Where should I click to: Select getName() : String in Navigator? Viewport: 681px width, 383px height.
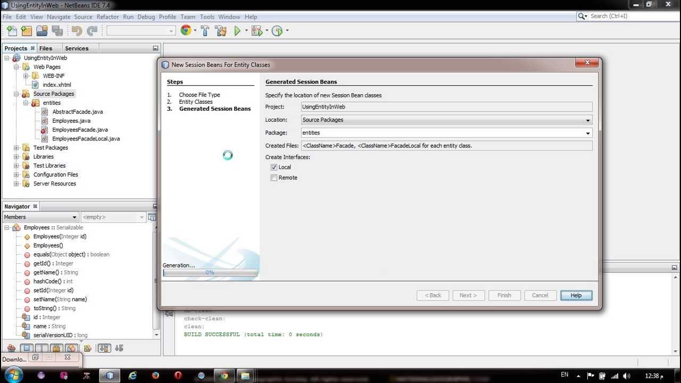point(55,272)
